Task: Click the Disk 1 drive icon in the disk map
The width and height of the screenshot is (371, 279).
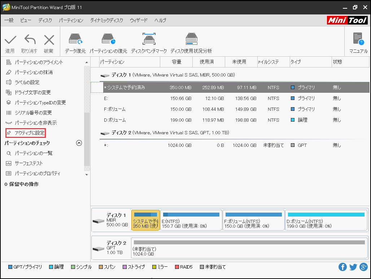Action: pos(99,221)
